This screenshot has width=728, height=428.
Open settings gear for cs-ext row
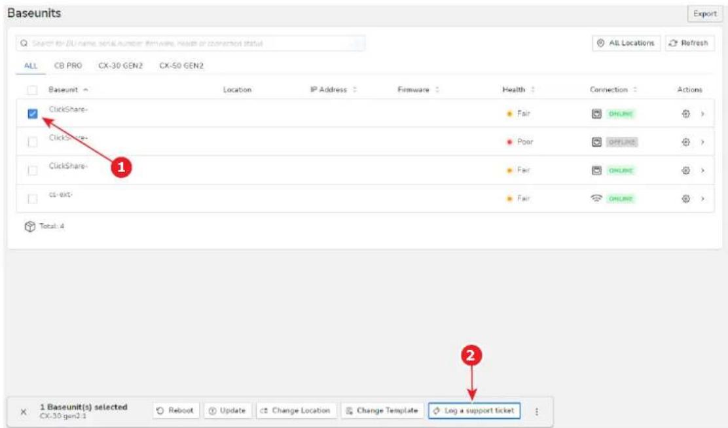[x=685, y=199]
